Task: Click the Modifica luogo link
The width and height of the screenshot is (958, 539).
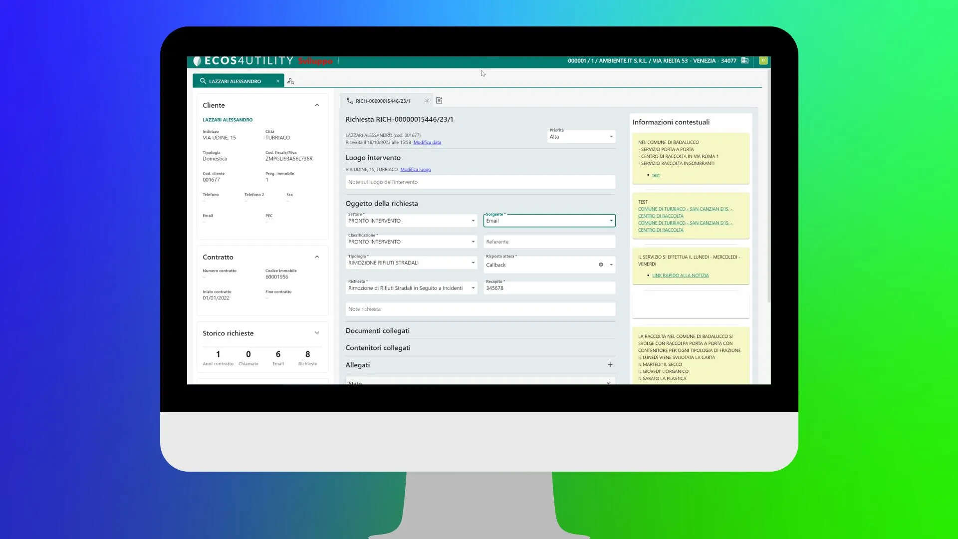Action: 415,170
